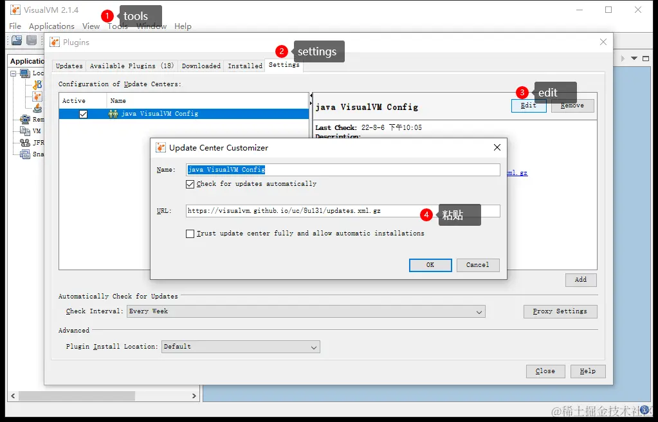
Task: Close the Update Center Customizer dialog
Action: click(x=497, y=147)
